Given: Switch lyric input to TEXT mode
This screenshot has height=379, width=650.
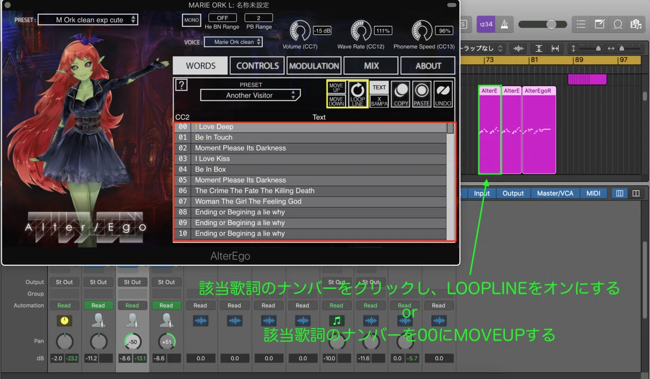Looking at the screenshot, I should (379, 87).
